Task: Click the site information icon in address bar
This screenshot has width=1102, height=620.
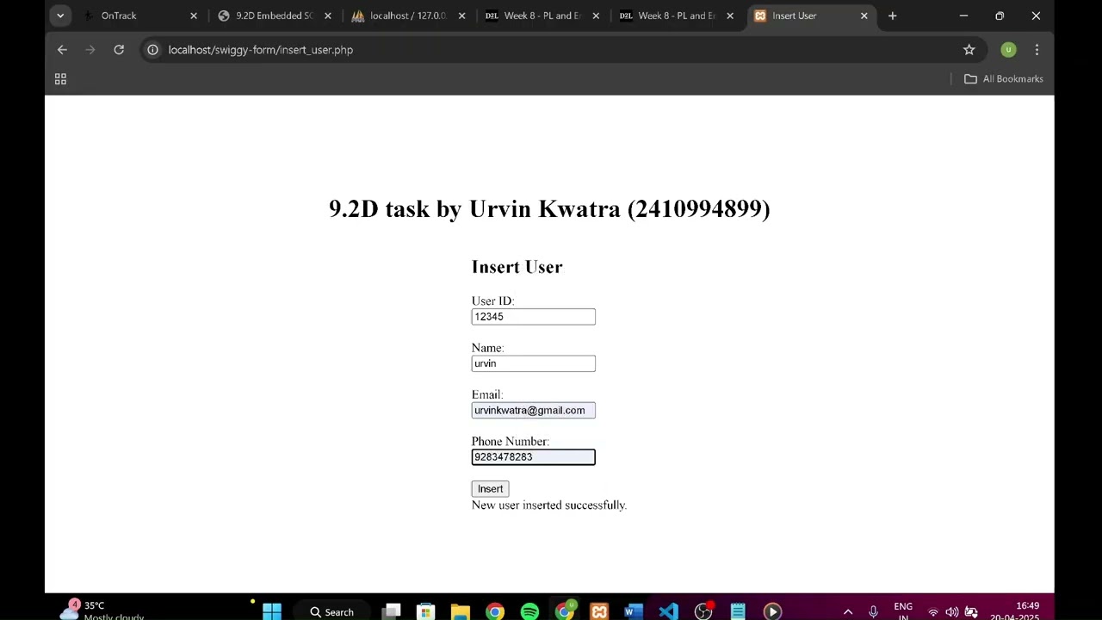Action: click(152, 50)
